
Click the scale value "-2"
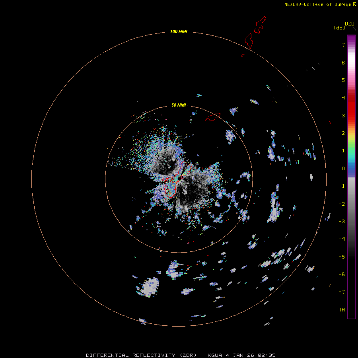coord(342,204)
